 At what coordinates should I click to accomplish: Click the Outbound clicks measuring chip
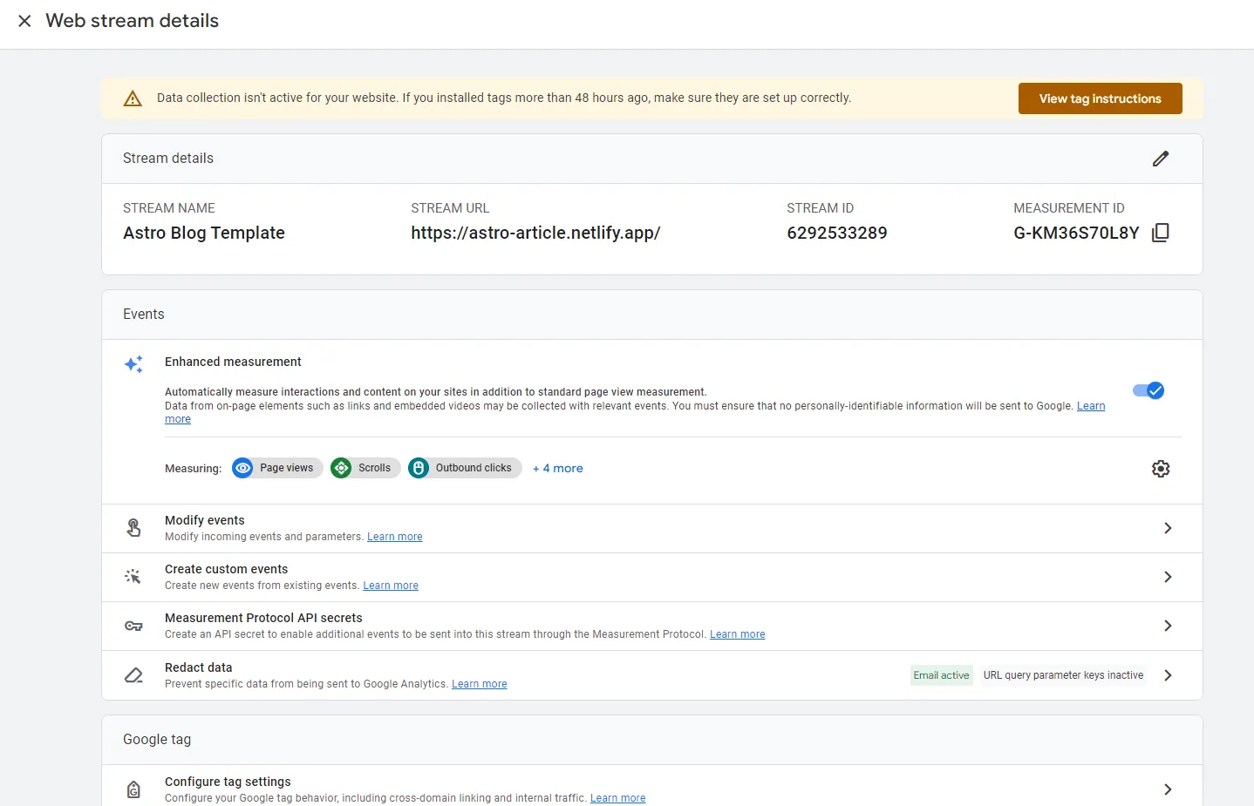click(x=465, y=468)
